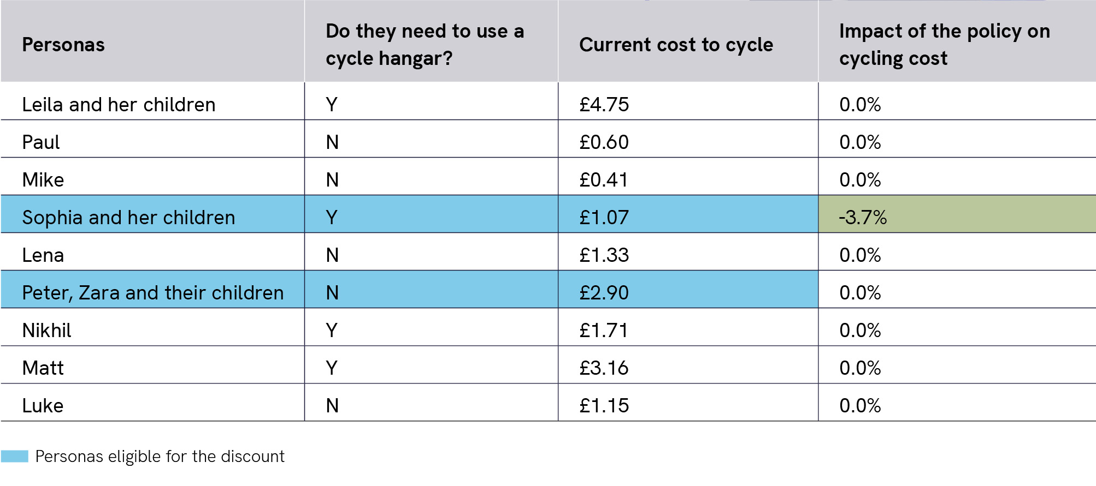The width and height of the screenshot is (1096, 486).
Task: Select the cycle hangar question header
Action: (425, 45)
